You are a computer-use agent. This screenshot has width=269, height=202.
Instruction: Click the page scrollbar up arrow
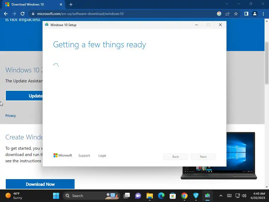[x=267, y=21]
